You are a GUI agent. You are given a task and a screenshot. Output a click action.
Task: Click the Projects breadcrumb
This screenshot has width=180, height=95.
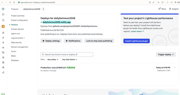coord(15,9)
